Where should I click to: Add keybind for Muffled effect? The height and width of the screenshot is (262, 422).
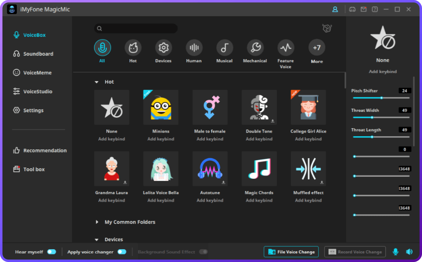tap(308, 200)
